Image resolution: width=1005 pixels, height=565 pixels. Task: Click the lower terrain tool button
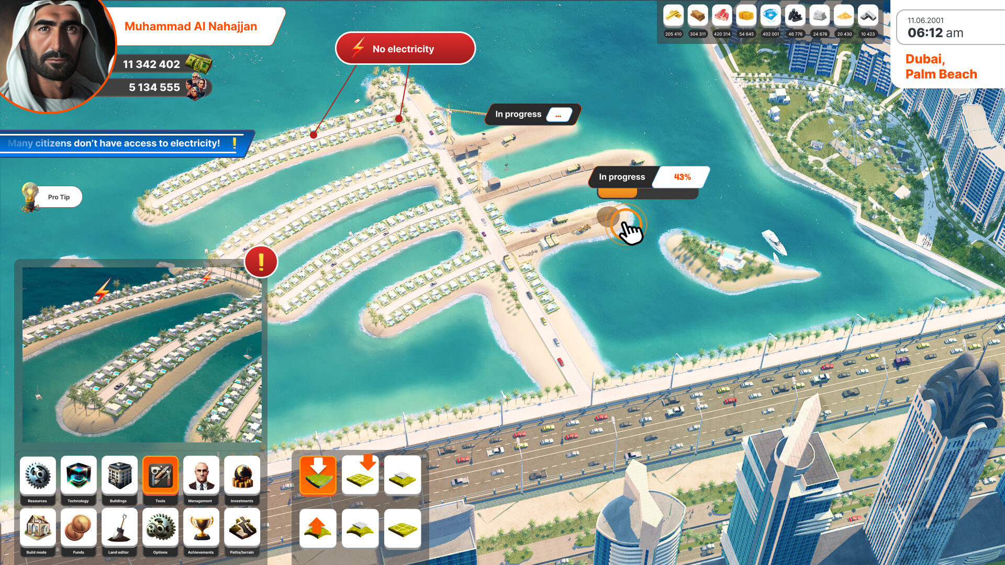pos(318,474)
